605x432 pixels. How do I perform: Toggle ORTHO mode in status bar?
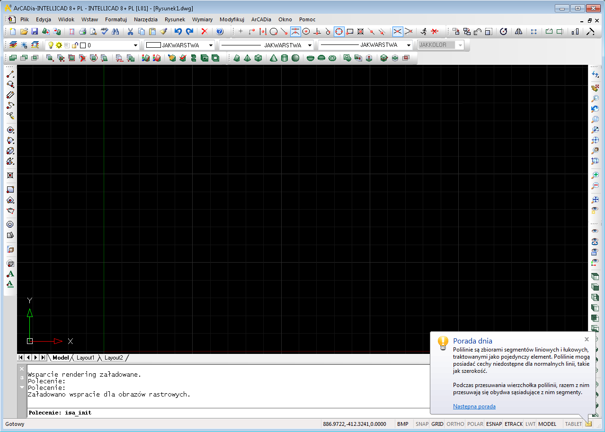(455, 424)
